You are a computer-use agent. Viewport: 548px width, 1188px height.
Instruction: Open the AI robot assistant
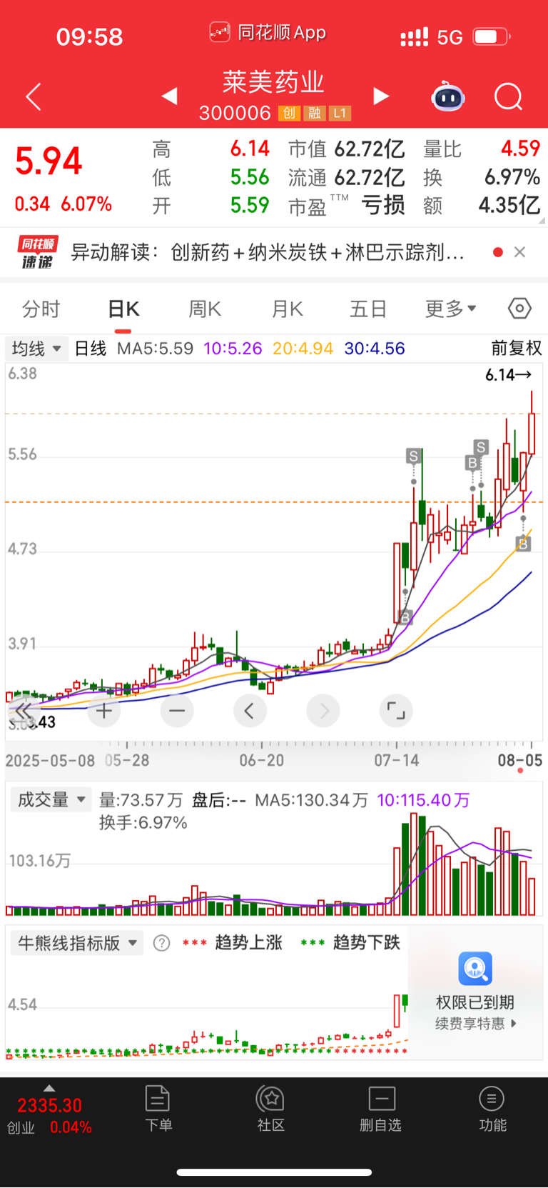(448, 96)
